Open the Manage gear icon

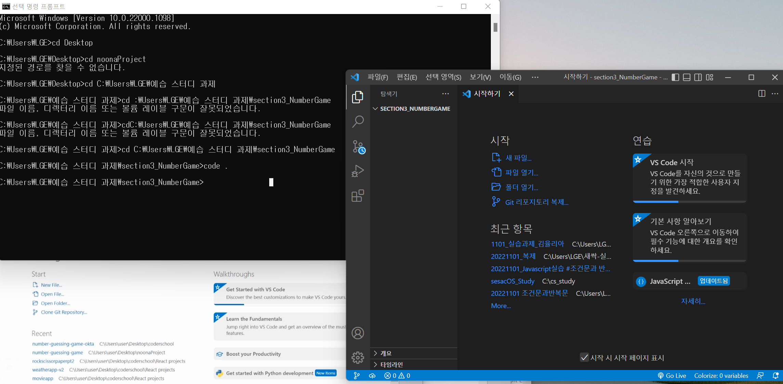[x=357, y=358]
